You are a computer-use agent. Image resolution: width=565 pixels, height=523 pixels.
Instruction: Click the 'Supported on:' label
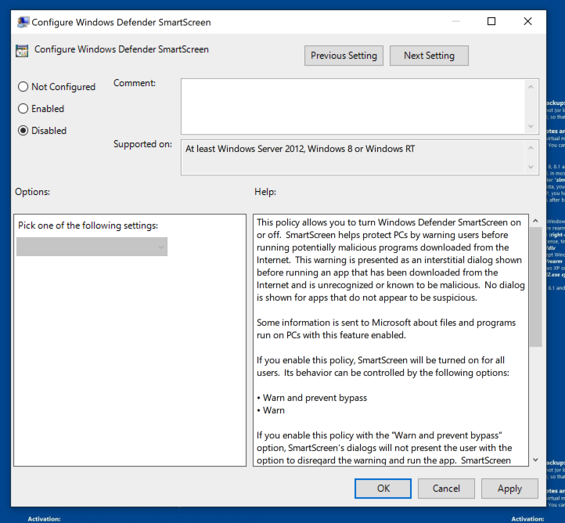click(x=142, y=144)
